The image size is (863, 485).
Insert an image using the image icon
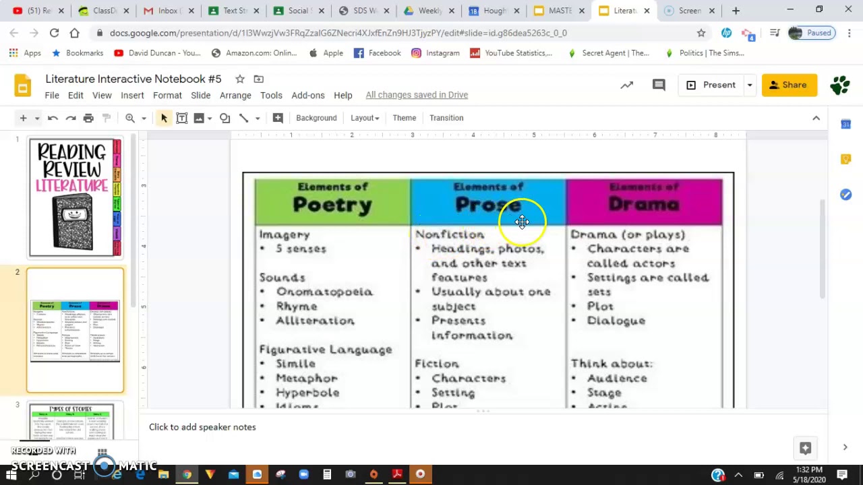point(199,118)
